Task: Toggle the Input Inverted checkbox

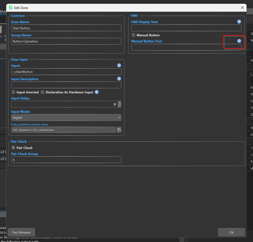Action: pyautogui.click(x=13, y=92)
